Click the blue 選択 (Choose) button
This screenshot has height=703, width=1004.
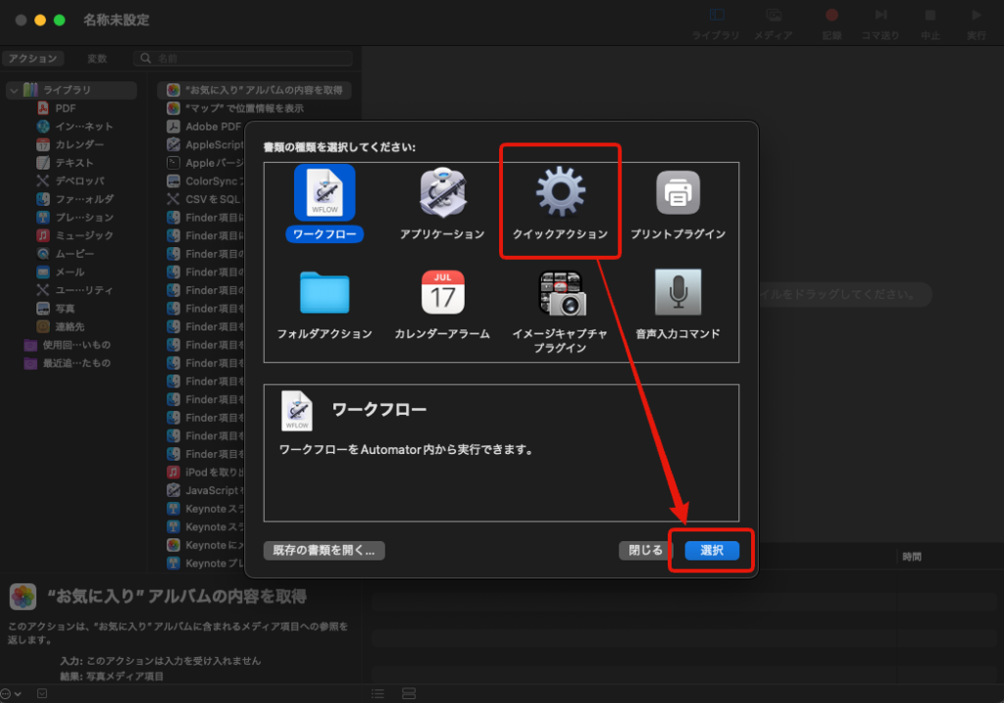click(712, 550)
